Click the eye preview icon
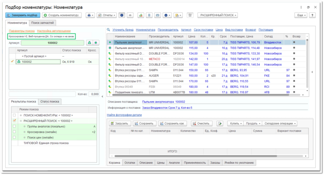Image resolution: width=324 pixels, height=175 pixels. click(130, 15)
